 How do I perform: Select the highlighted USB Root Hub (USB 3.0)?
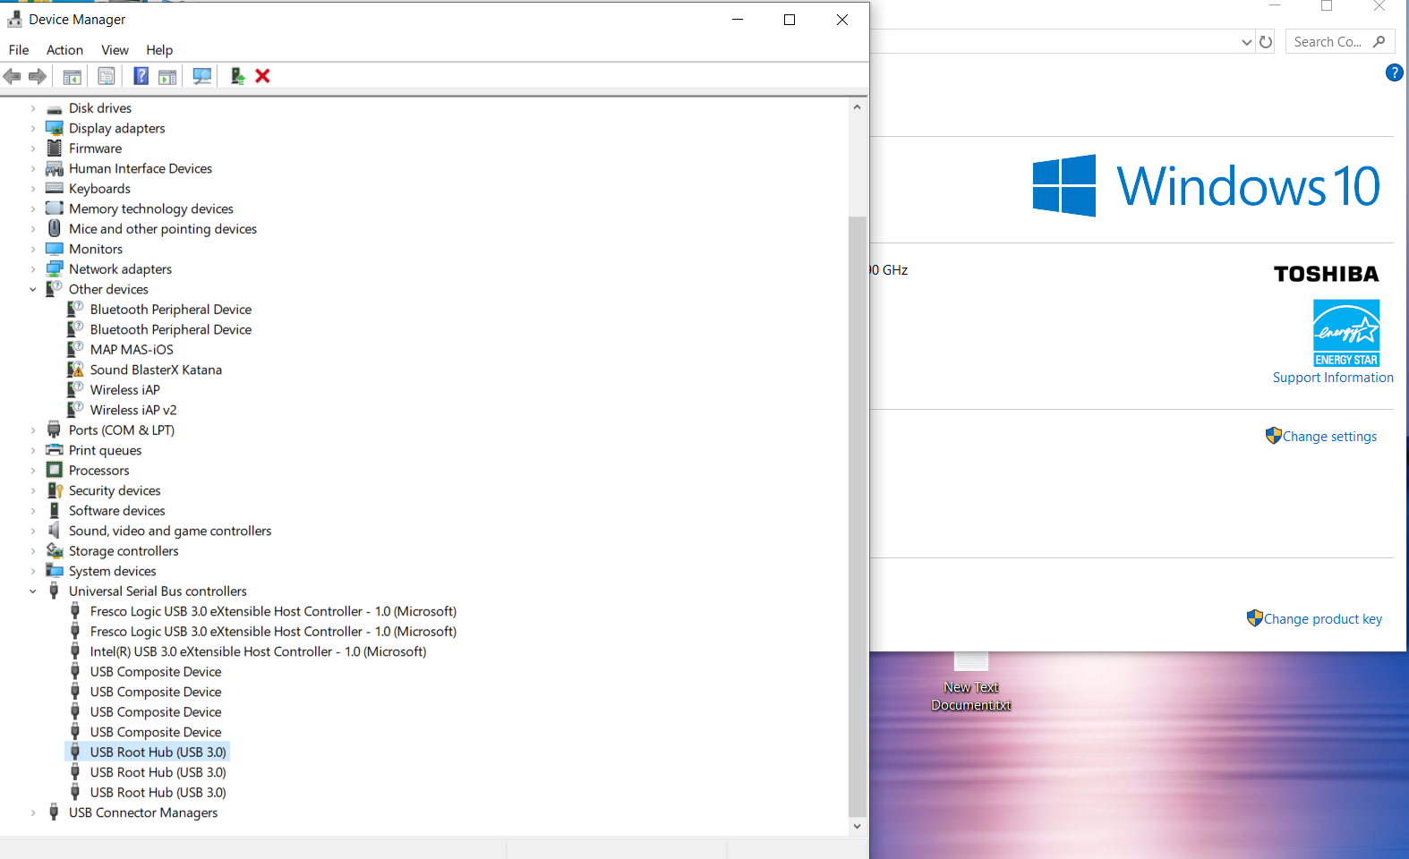click(x=158, y=753)
